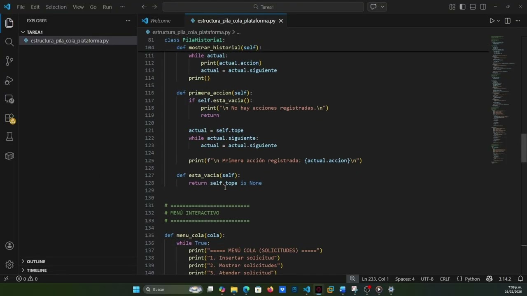Viewport: 527px width, 296px height.
Task: Open the Source Control view
Action: click(x=9, y=61)
